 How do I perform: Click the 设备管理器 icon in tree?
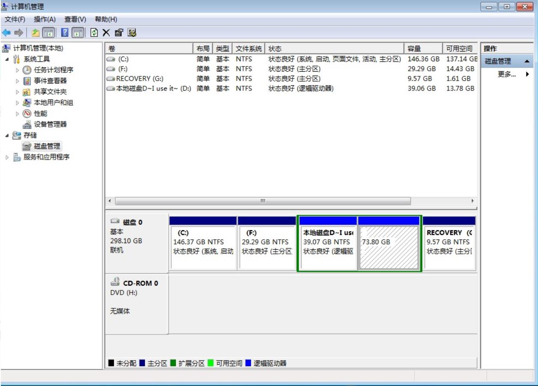27,124
